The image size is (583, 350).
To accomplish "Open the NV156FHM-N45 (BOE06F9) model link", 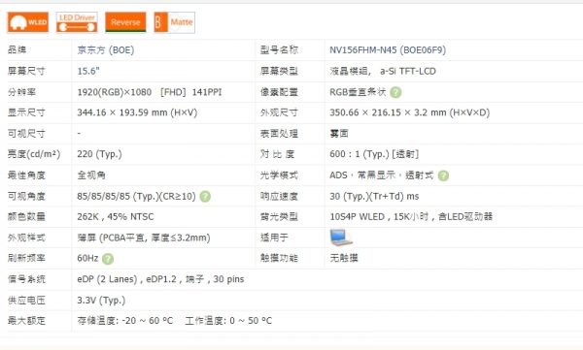I will coord(388,50).
